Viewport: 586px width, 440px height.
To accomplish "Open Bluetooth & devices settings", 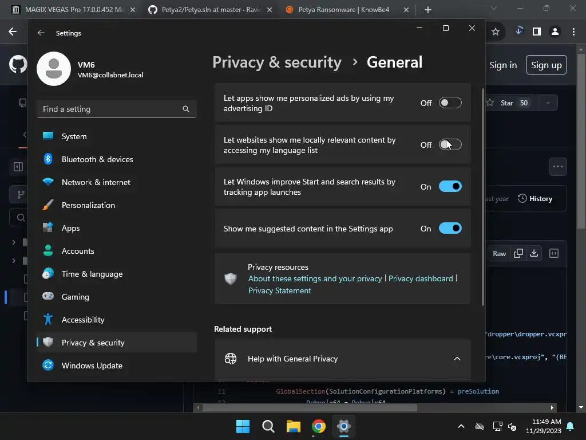I will click(117, 159).
